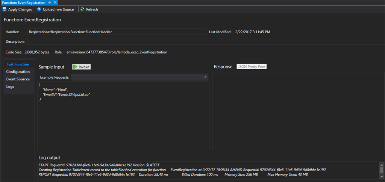Click the Log output scrollbar down arrow

pyautogui.click(x=381, y=177)
